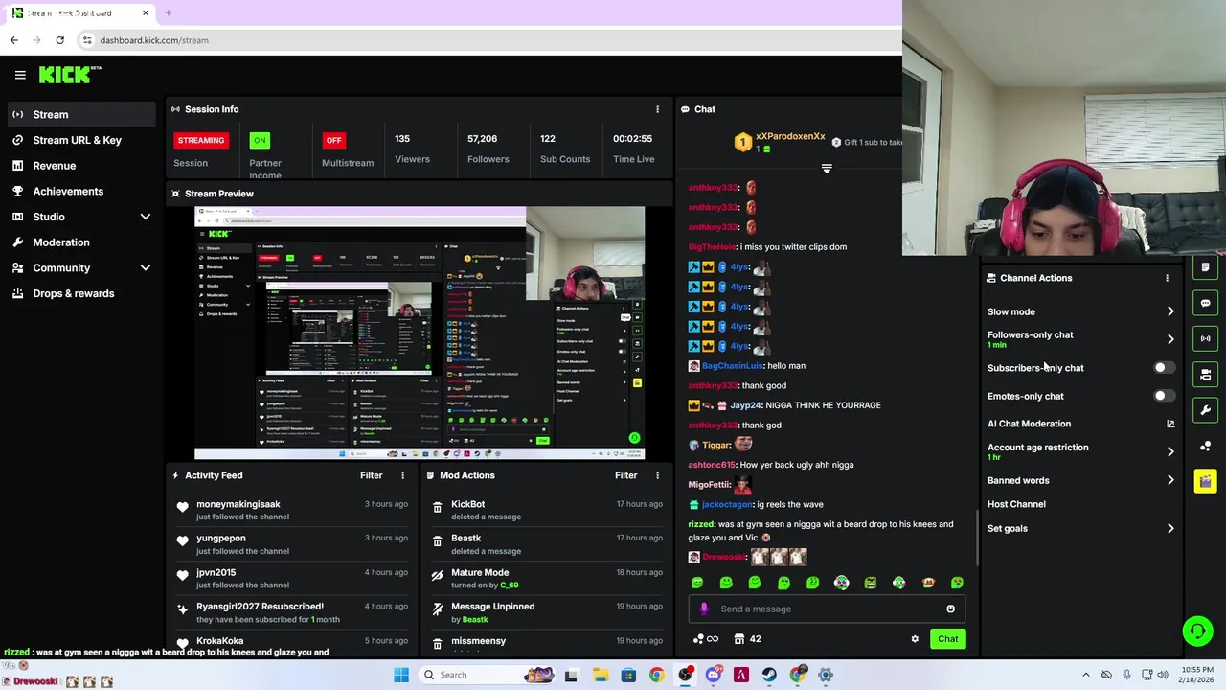Expand Set goals options

click(x=1170, y=528)
